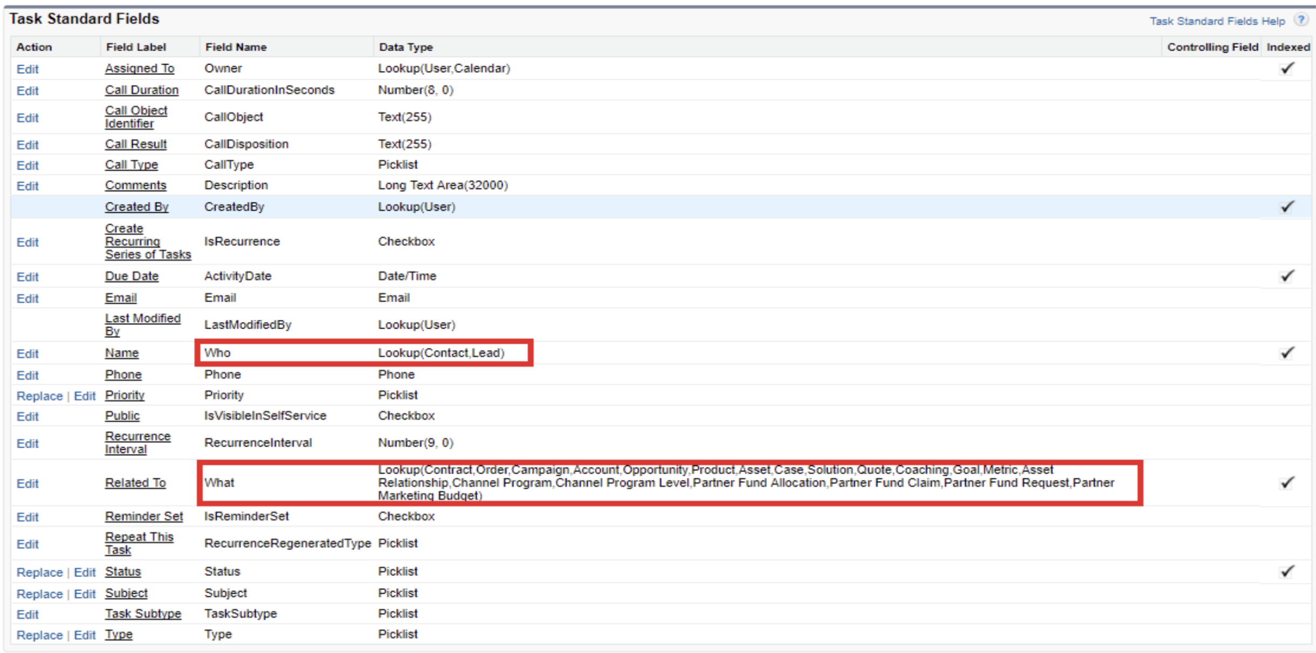Viewport: 1316px width, 653px height.
Task: Open the Task Subtype field label
Action: click(143, 614)
